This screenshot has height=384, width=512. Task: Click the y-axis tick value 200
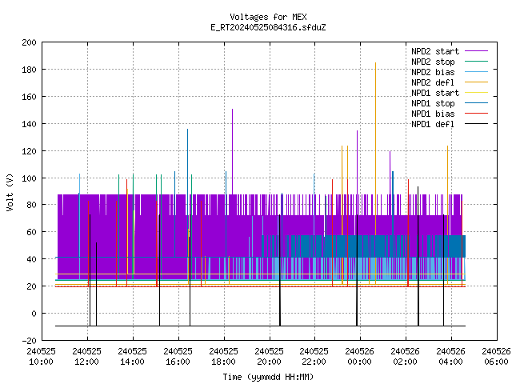click(x=29, y=42)
